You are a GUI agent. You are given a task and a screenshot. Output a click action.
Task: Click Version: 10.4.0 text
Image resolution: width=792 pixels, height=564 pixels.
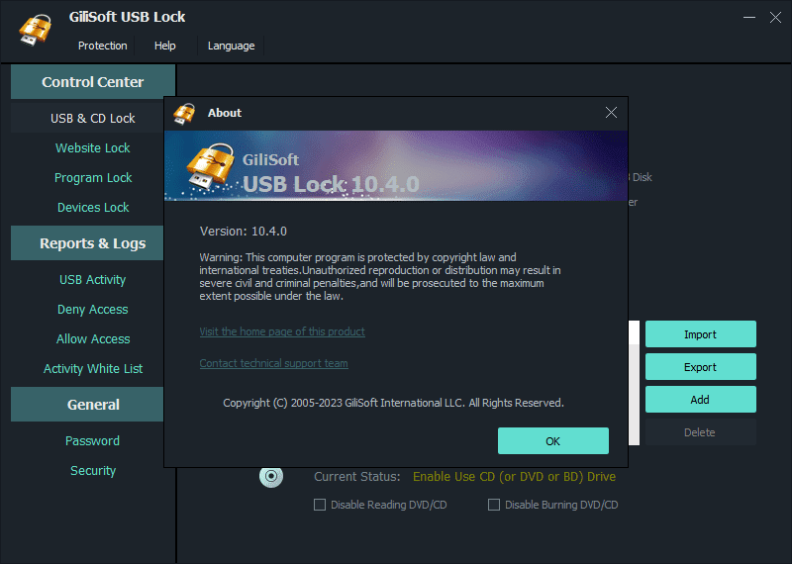click(x=243, y=232)
